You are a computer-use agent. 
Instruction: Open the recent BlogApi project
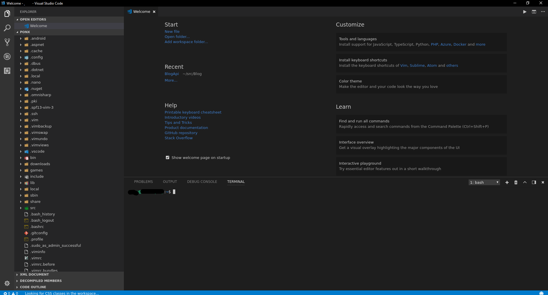click(172, 74)
